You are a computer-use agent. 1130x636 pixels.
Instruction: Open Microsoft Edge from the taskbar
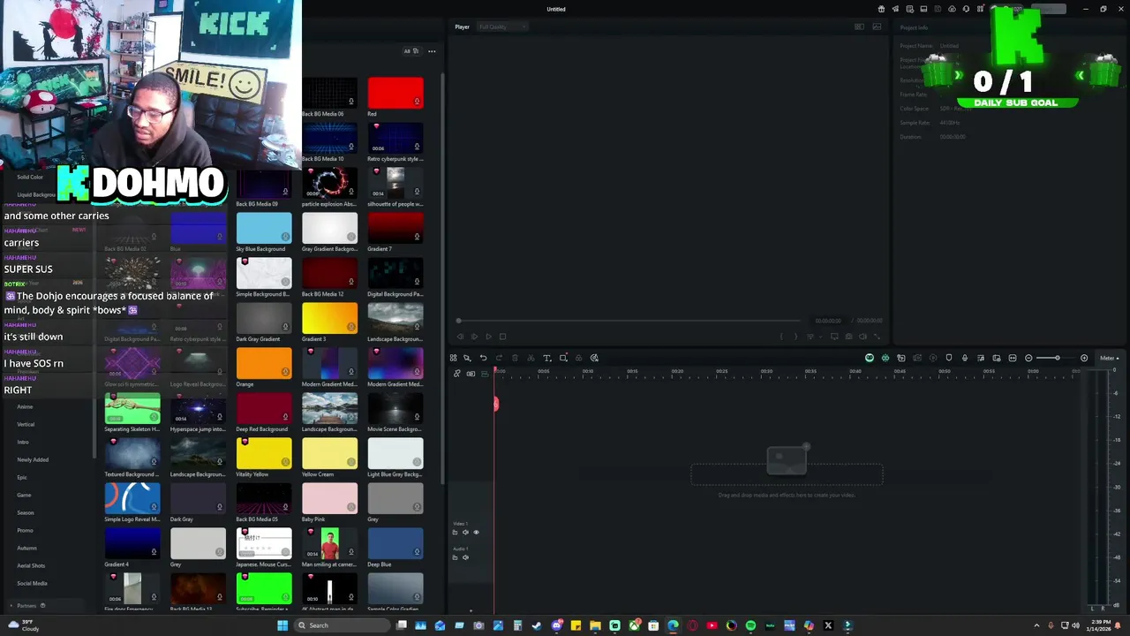click(674, 625)
